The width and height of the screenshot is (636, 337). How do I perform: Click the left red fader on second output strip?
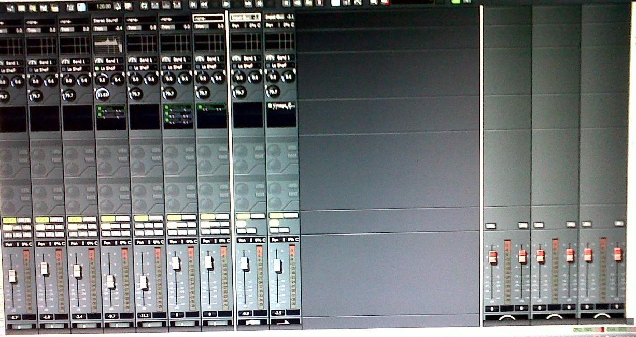(x=540, y=256)
